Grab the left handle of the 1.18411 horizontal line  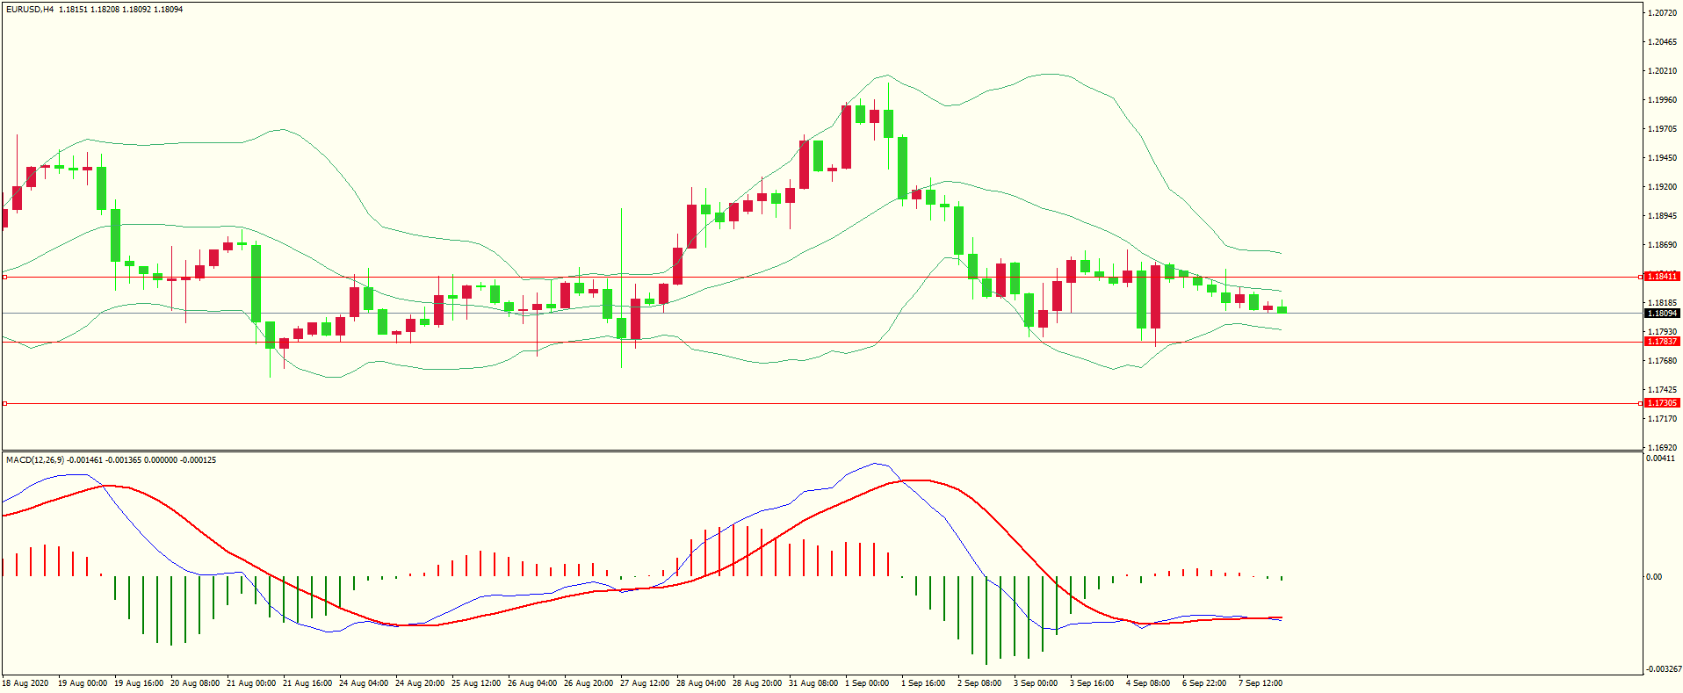pos(4,277)
